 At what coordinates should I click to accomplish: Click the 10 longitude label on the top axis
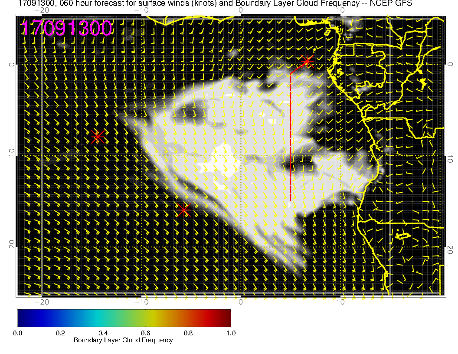click(340, 10)
